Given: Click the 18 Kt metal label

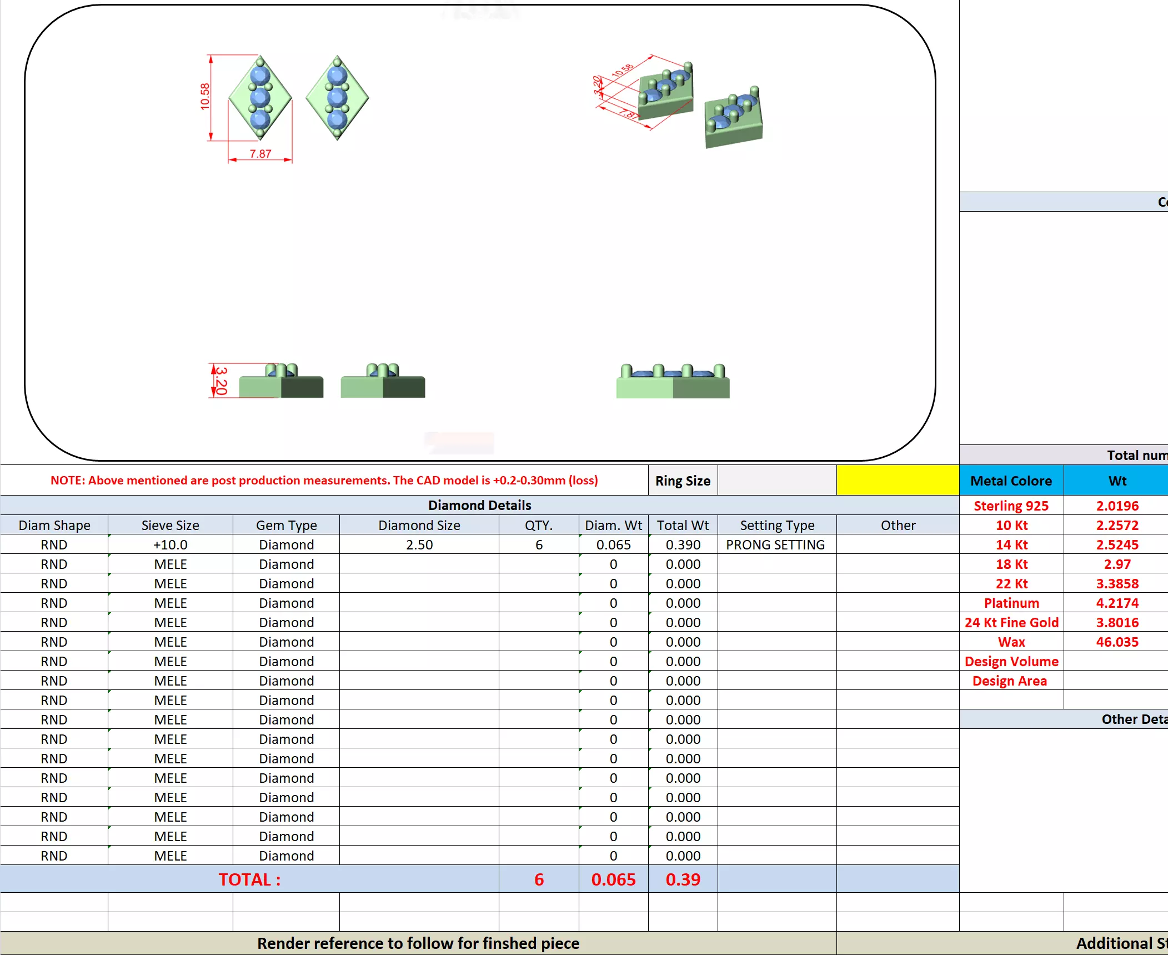Looking at the screenshot, I should click(1011, 564).
